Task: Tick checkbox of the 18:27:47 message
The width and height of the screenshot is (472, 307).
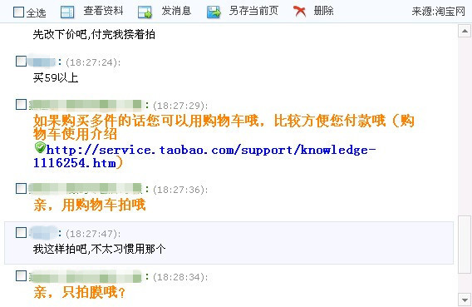Action: pos(21,233)
